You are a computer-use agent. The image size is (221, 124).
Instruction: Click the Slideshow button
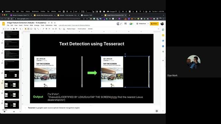coord(141,24)
